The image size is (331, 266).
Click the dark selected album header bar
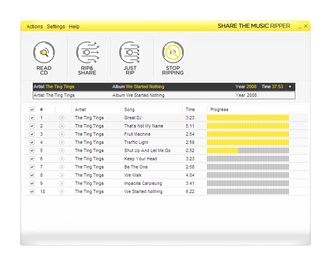pyautogui.click(x=164, y=87)
